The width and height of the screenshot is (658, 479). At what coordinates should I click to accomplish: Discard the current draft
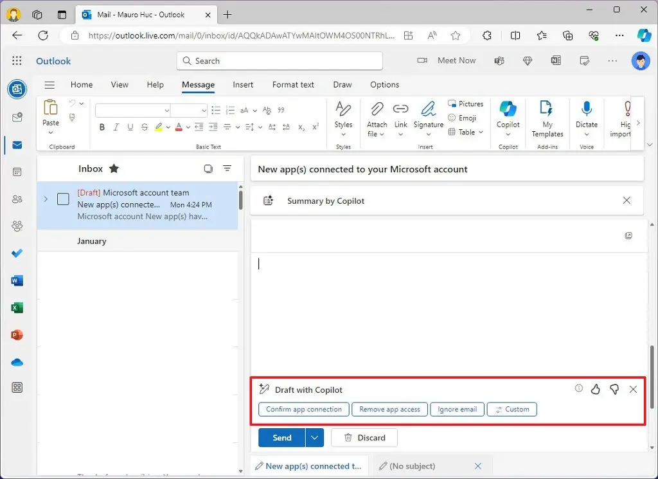click(364, 437)
